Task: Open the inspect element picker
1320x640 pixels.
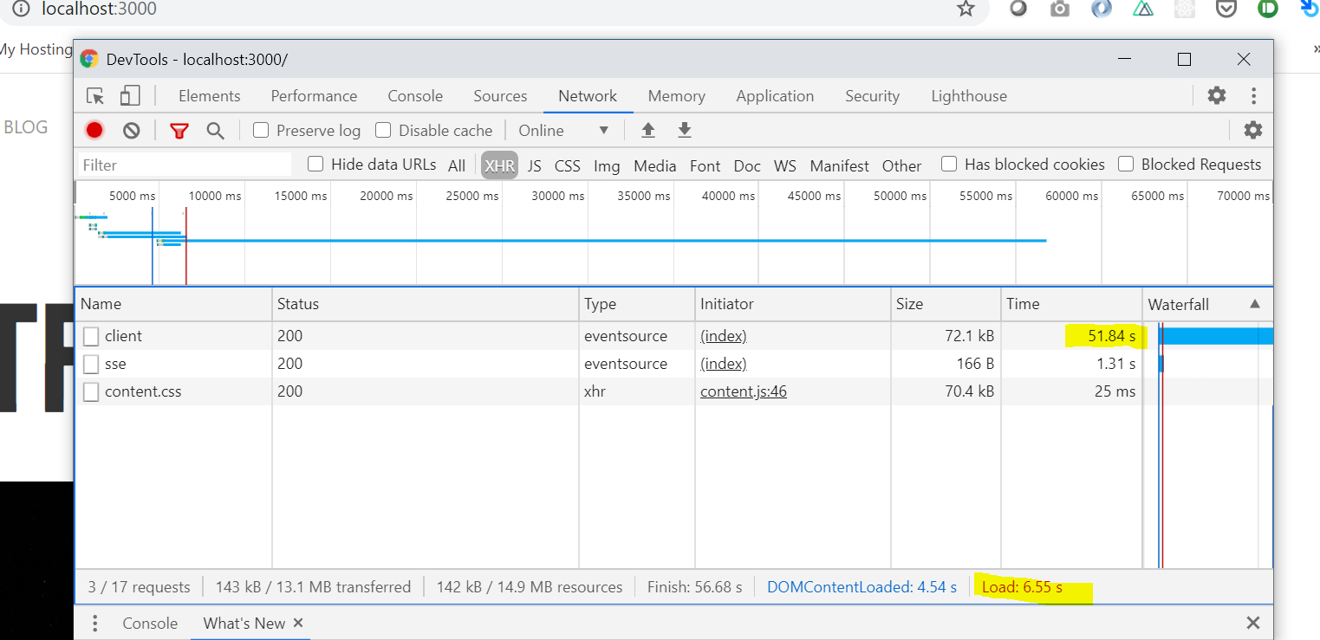Action: [x=95, y=95]
